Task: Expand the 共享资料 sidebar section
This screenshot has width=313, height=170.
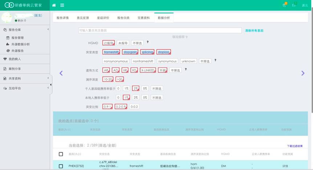Action: point(48,78)
